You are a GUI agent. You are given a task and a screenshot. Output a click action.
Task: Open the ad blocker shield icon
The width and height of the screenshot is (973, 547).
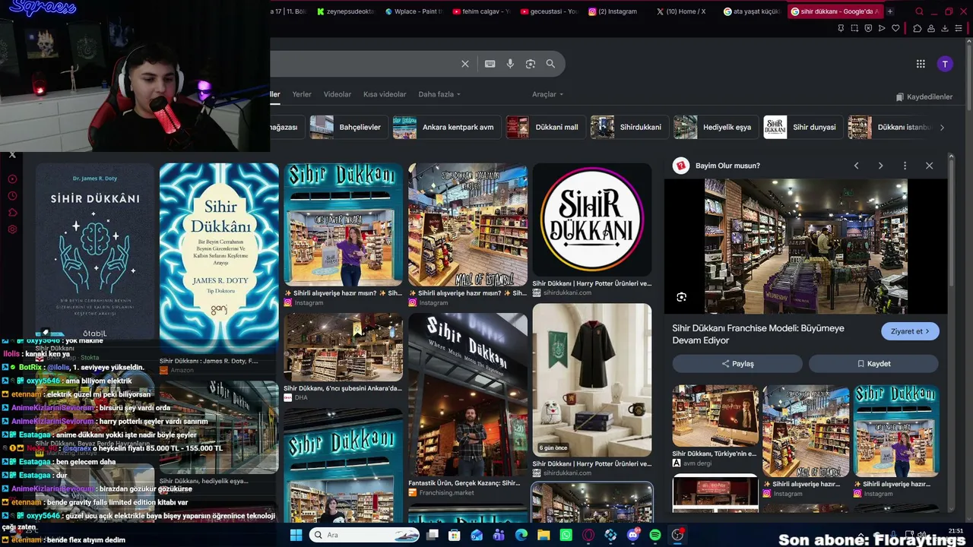pos(868,28)
